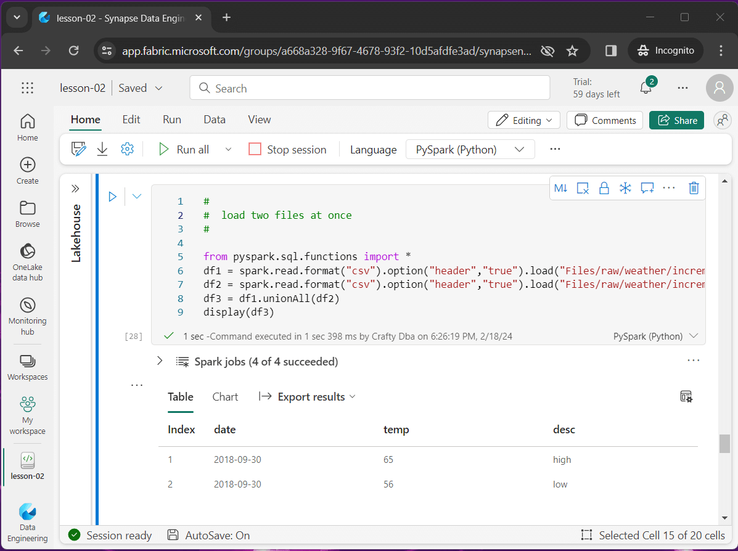This screenshot has width=738, height=551.
Task: Open the PySpark (Python) language dropdown
Action: pyautogui.click(x=470, y=149)
